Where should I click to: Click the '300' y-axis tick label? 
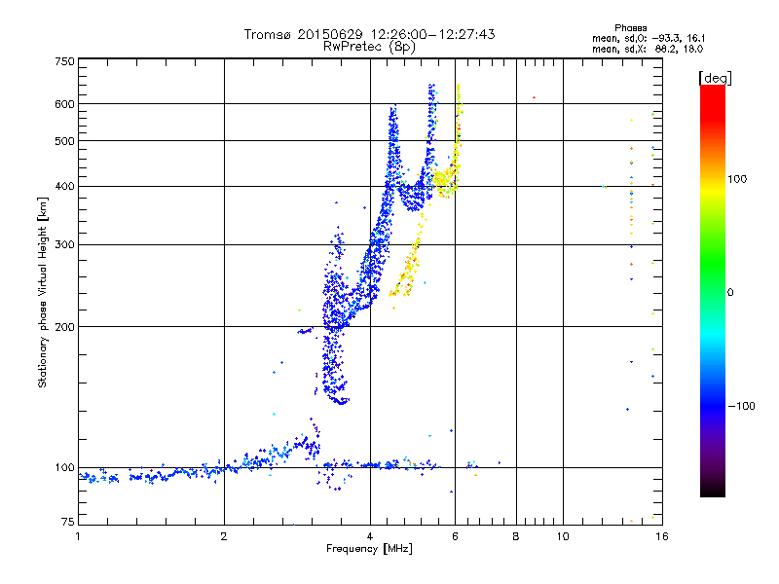(x=64, y=245)
